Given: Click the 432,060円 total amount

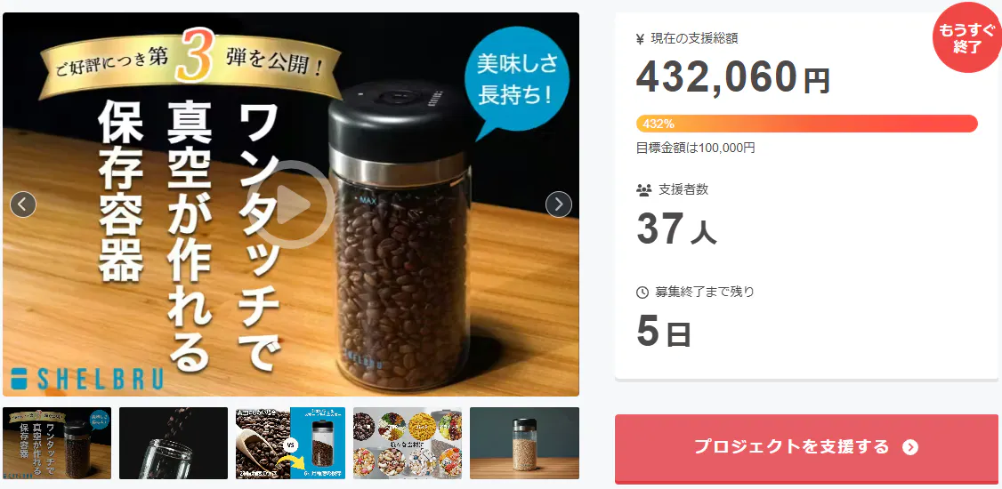Looking at the screenshot, I should point(733,77).
